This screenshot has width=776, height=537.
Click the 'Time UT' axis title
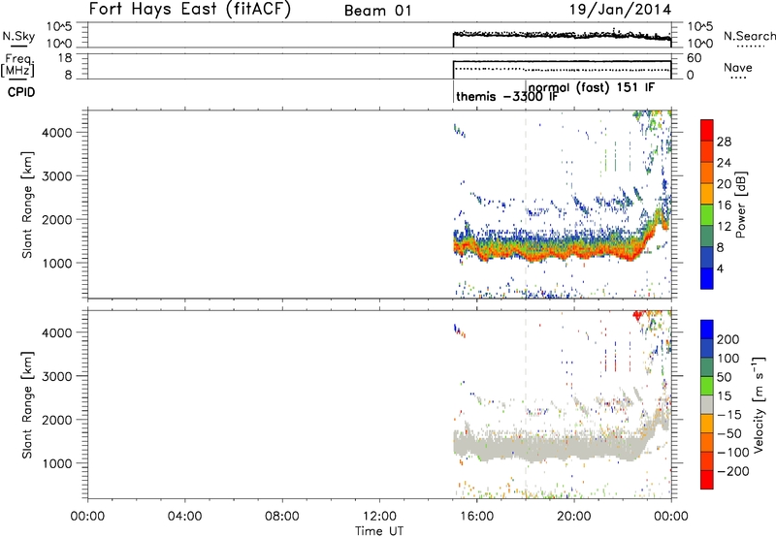379,531
